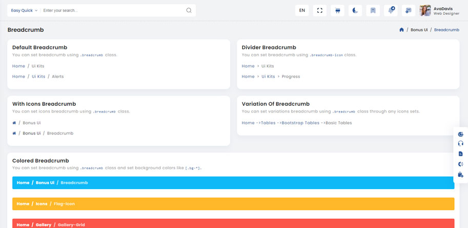
Task: Expand the Easy Quick dropdown
Action: click(x=24, y=10)
